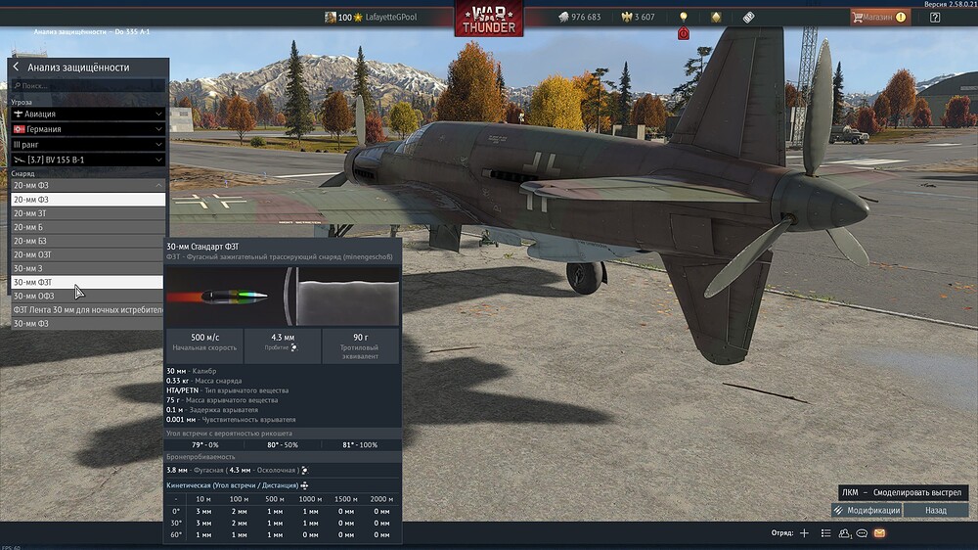Select the bottom 30-мм ФЗ shell option
Screen dimensions: 978x550
(88, 323)
